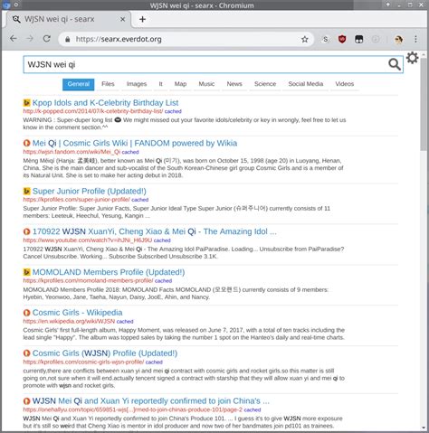Click favicon beside Cosmic Girls Wikipedia result
This screenshot has width=429, height=433.
pyautogui.click(x=26, y=313)
